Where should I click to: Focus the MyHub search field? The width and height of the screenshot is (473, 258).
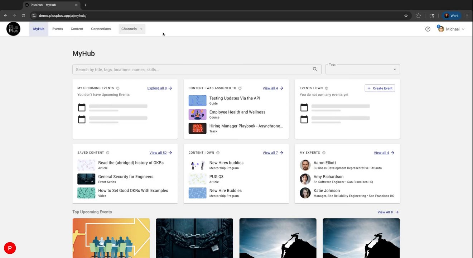pos(197,70)
